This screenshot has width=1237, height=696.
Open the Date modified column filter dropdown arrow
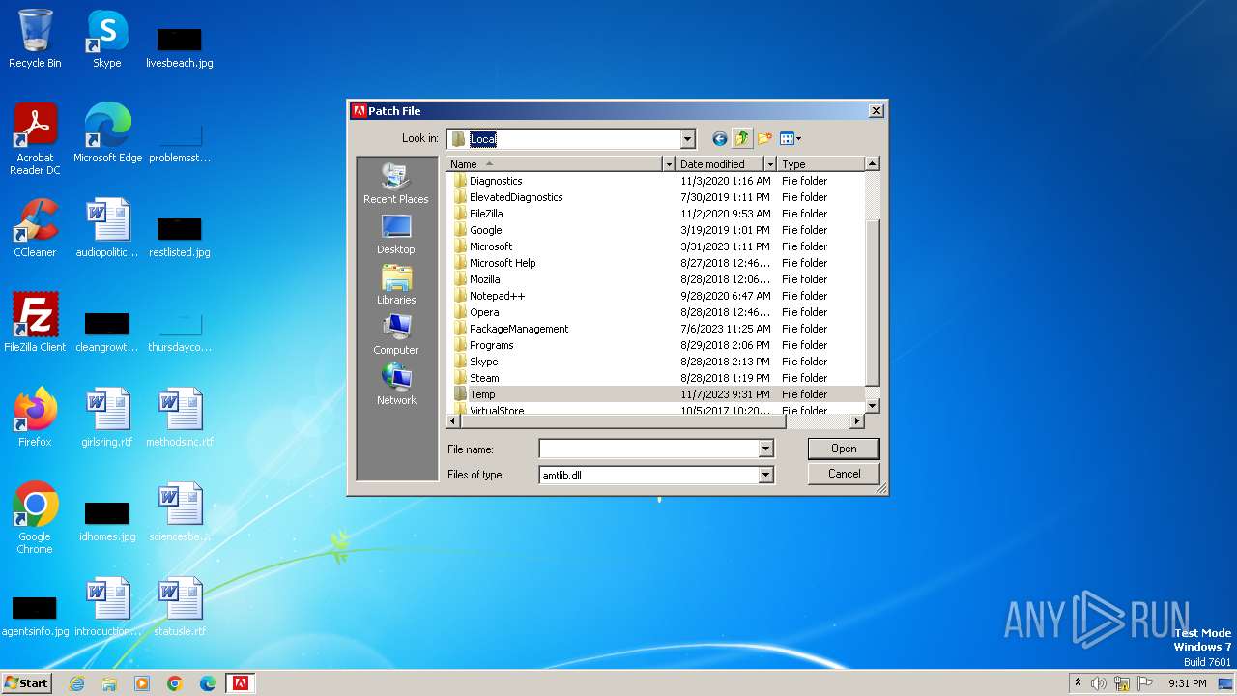point(770,164)
